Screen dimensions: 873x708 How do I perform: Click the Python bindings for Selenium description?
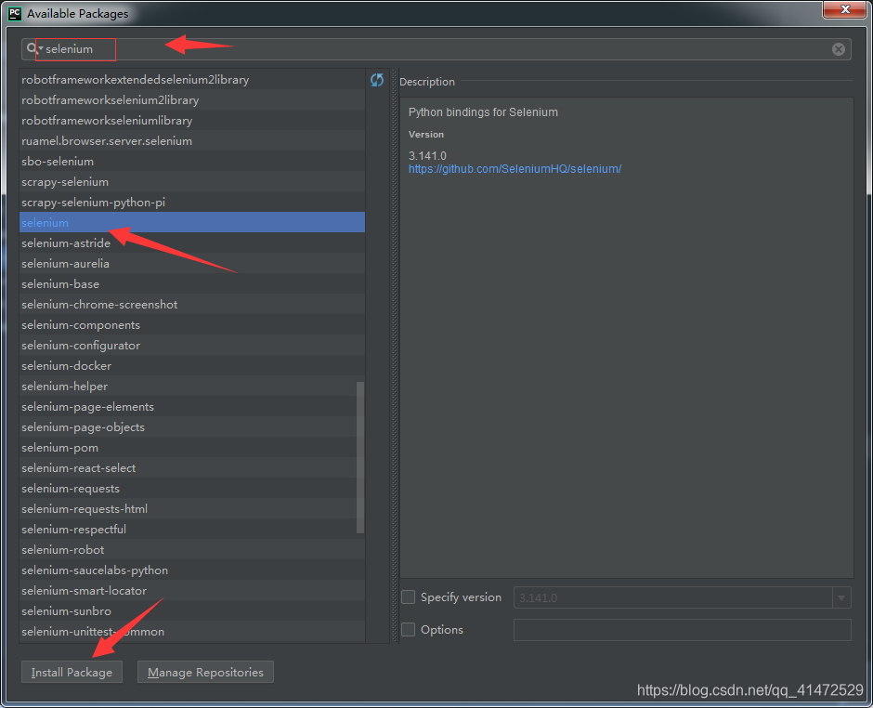click(483, 112)
